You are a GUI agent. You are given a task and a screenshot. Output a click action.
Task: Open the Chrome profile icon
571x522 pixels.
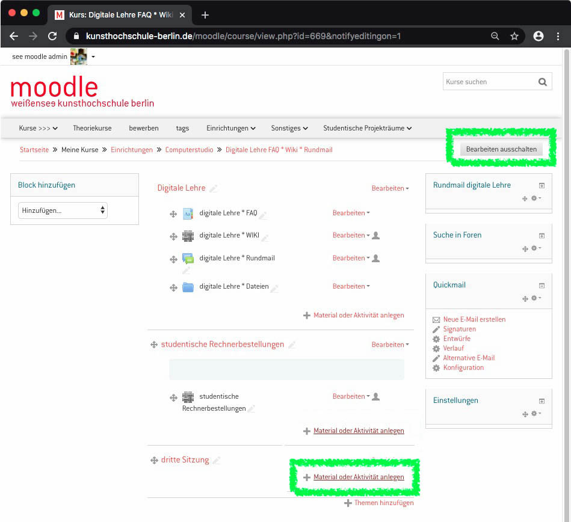(x=539, y=36)
